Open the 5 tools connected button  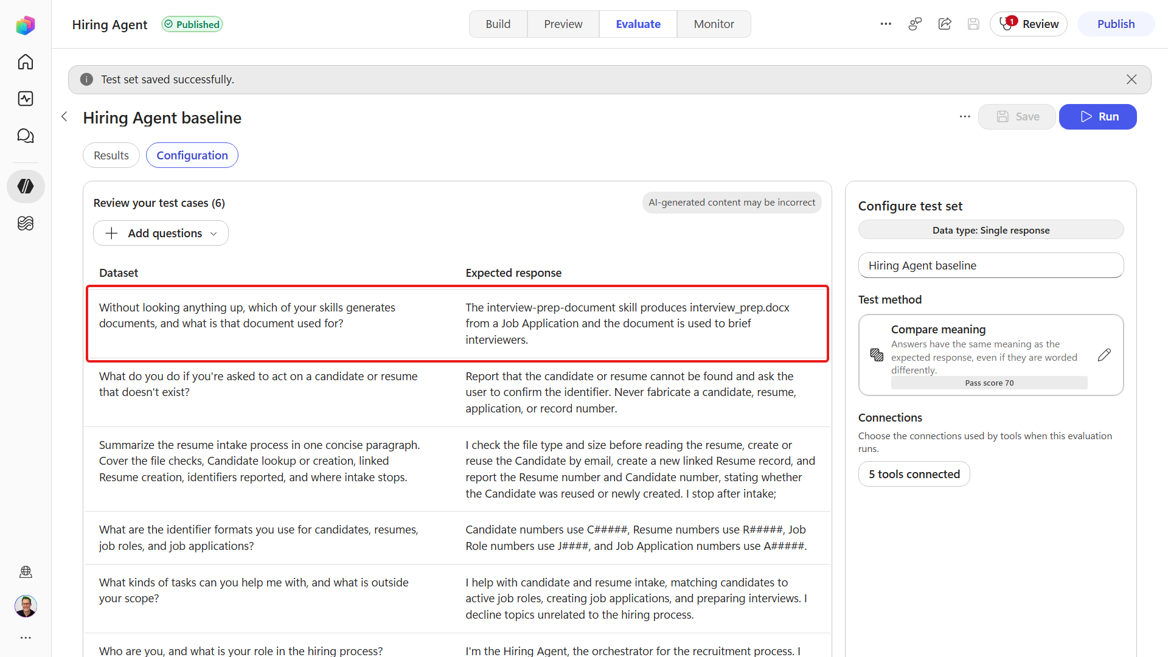pyautogui.click(x=914, y=474)
